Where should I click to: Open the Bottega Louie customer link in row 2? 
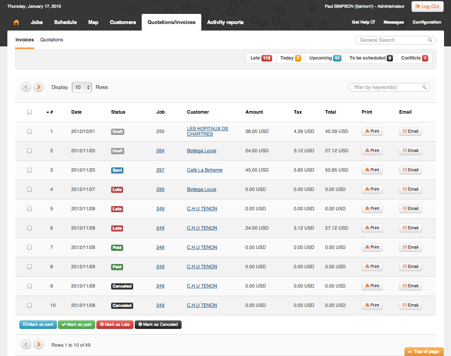click(x=201, y=151)
